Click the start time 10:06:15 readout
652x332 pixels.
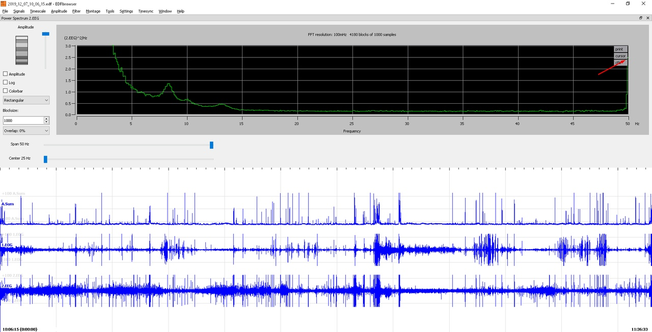click(x=20, y=329)
